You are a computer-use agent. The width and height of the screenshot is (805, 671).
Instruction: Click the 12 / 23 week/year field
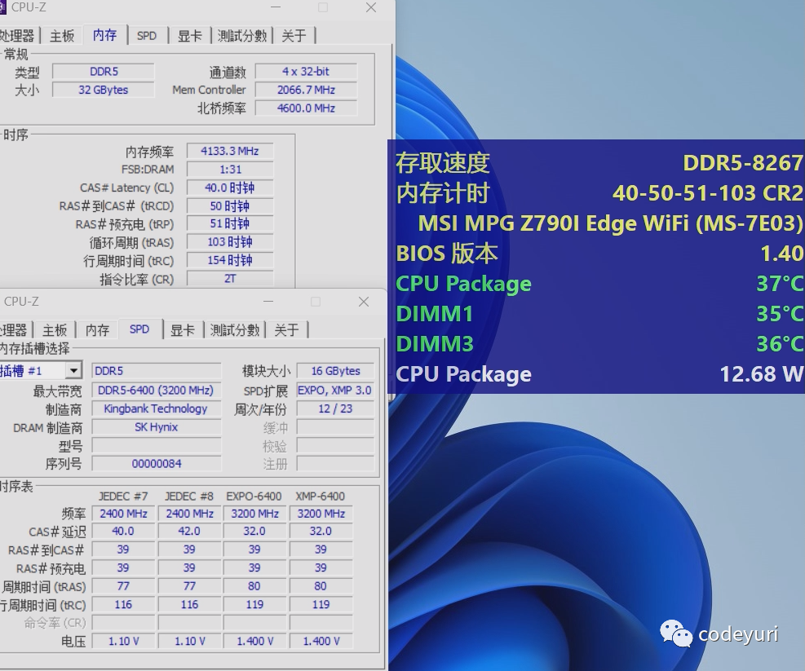click(335, 408)
